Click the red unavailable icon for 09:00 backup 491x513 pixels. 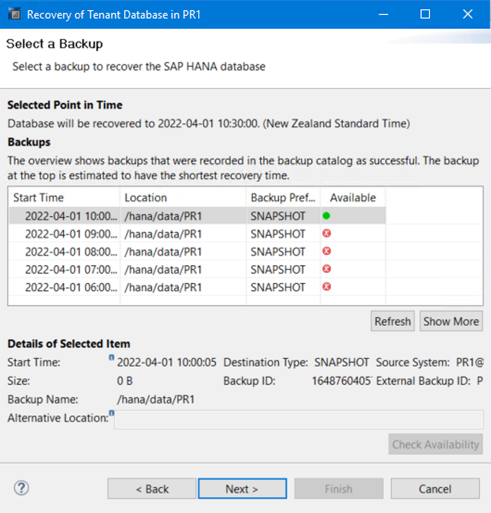(x=327, y=233)
